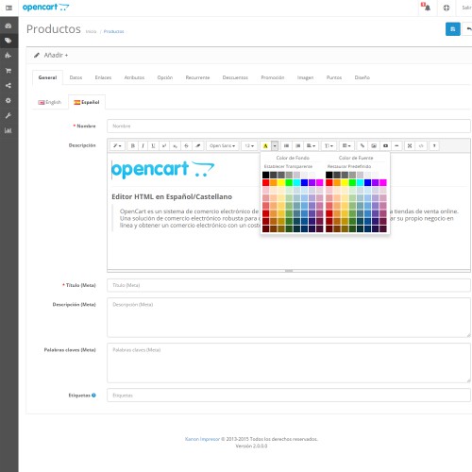This screenshot has width=472, height=472.
Task: Click the Etiquetas input field
Action: 289,396
